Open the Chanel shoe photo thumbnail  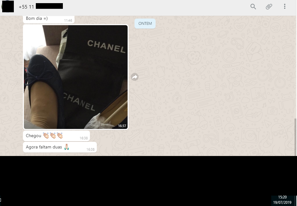pyautogui.click(x=76, y=77)
